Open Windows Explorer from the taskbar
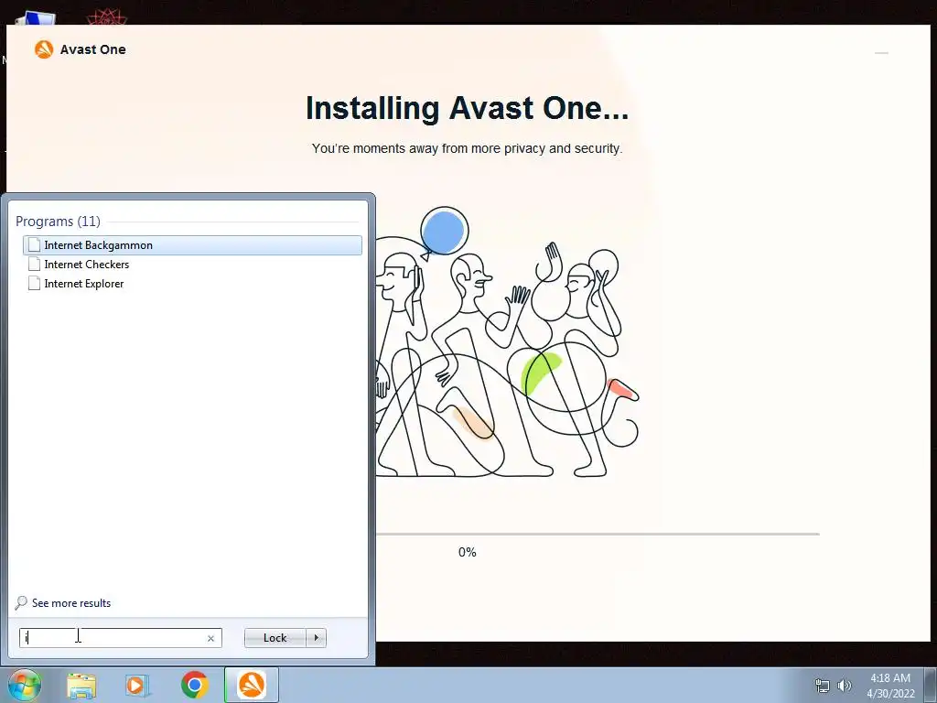This screenshot has width=937, height=703. 81,686
